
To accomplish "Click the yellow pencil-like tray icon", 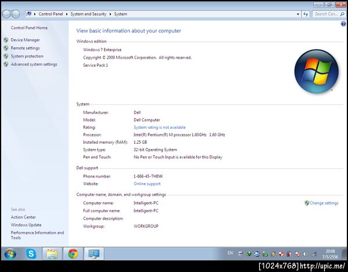I will pos(273,254).
